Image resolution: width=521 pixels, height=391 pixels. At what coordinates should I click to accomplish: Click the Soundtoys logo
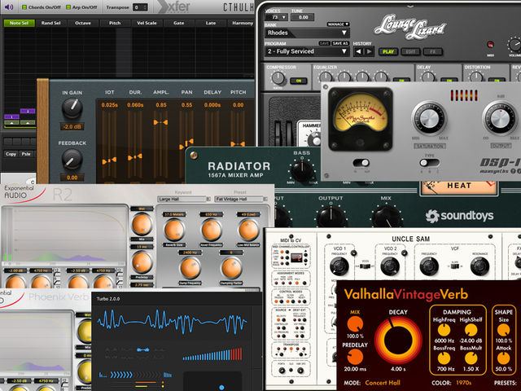460,216
